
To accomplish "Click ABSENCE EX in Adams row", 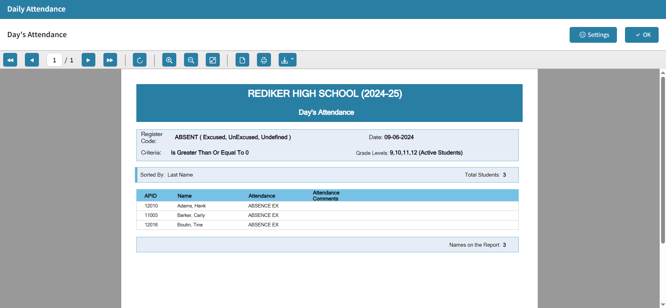I will pos(263,206).
